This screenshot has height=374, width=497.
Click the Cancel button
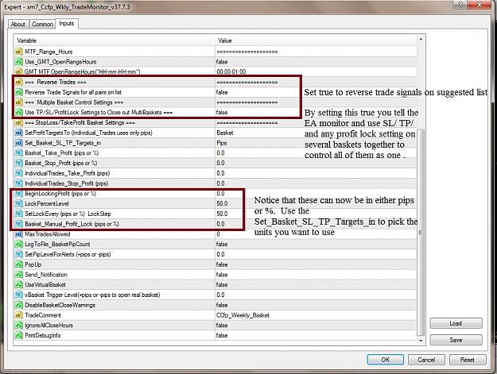[426, 360]
